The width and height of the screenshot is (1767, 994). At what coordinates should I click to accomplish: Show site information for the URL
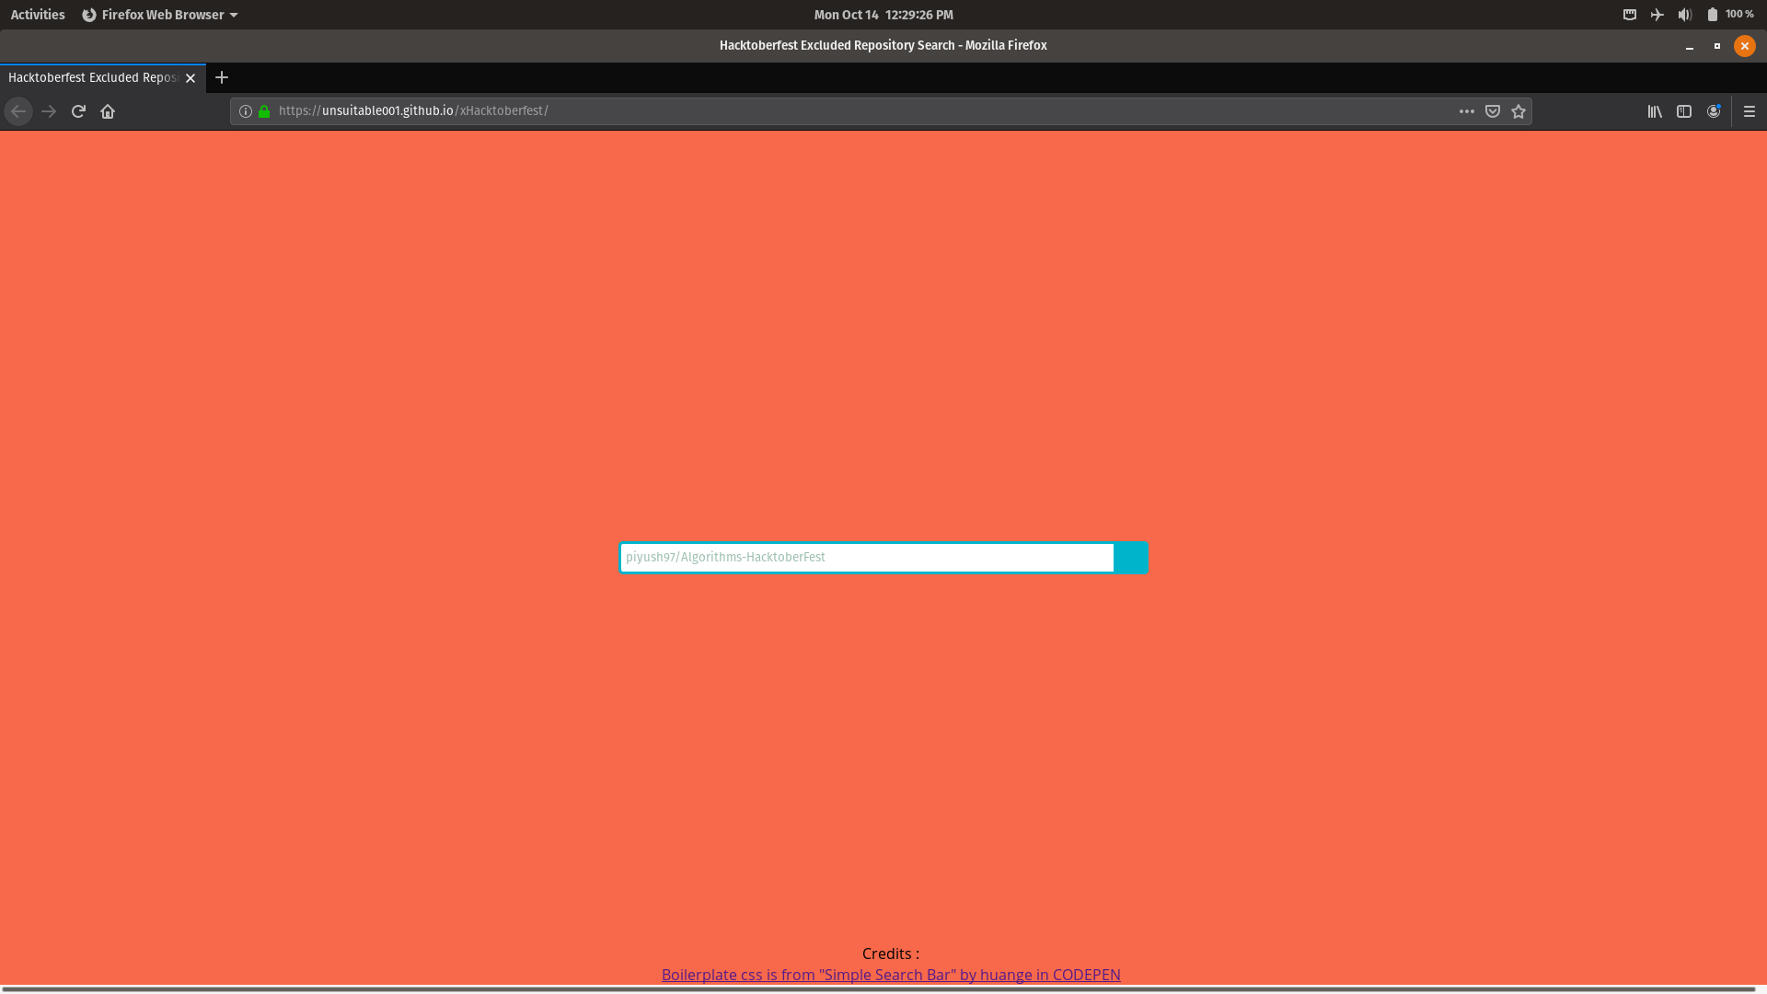pos(246,111)
